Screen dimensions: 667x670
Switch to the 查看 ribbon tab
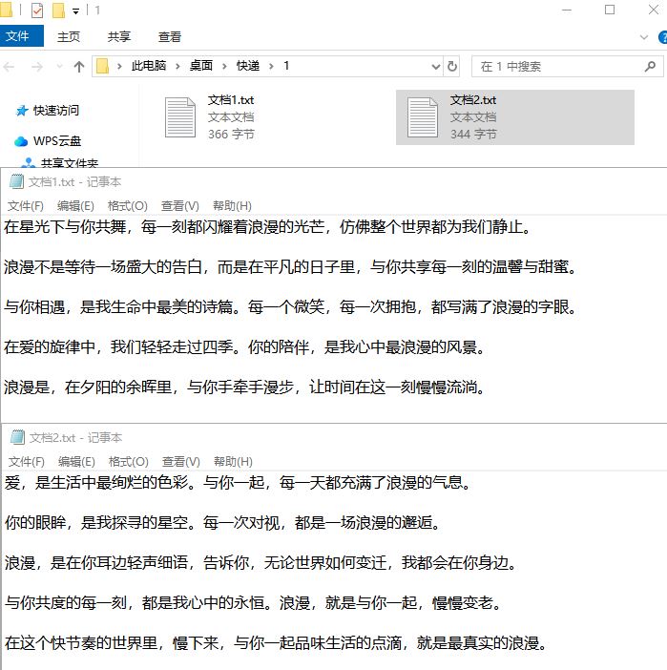click(x=170, y=37)
